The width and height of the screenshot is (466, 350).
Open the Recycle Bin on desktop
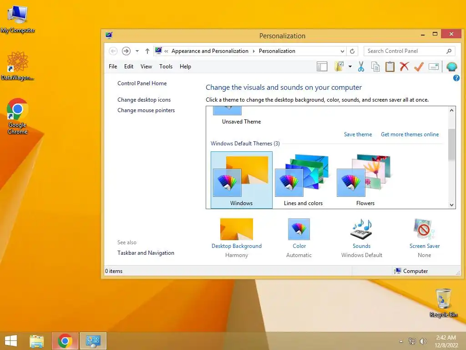pyautogui.click(x=443, y=303)
